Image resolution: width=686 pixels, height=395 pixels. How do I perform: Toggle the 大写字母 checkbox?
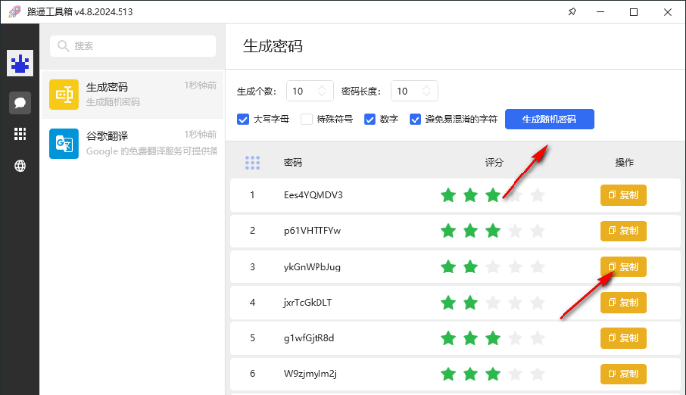pos(244,120)
